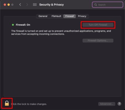Viewport: 125px width, 110px height.
Task: Focus the Search input field
Action: tap(108, 5)
